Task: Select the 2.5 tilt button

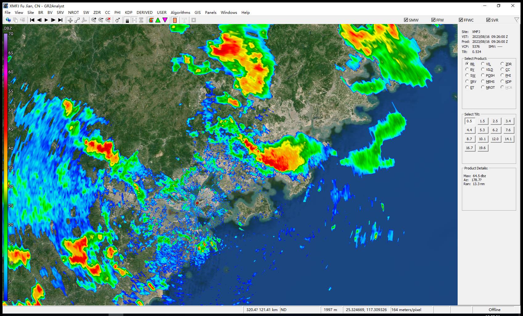Action: pos(495,121)
